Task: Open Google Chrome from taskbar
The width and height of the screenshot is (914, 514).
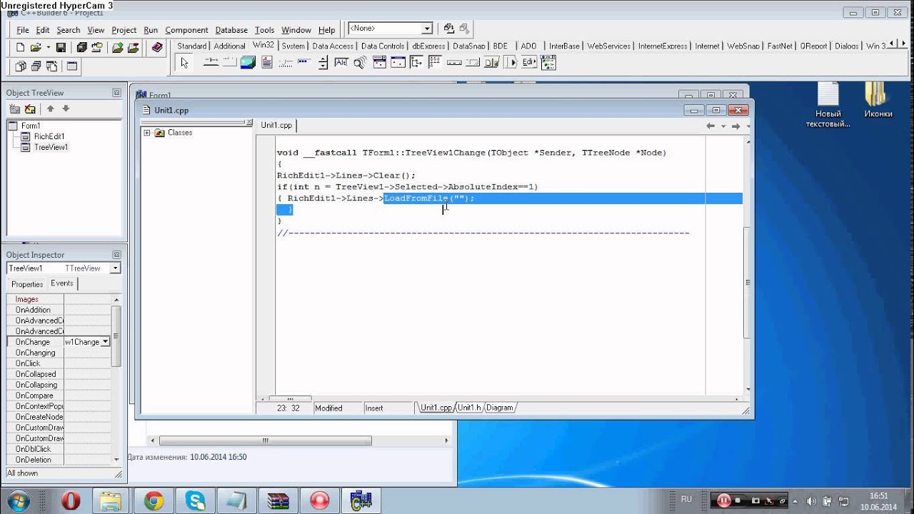Action: coord(154,500)
